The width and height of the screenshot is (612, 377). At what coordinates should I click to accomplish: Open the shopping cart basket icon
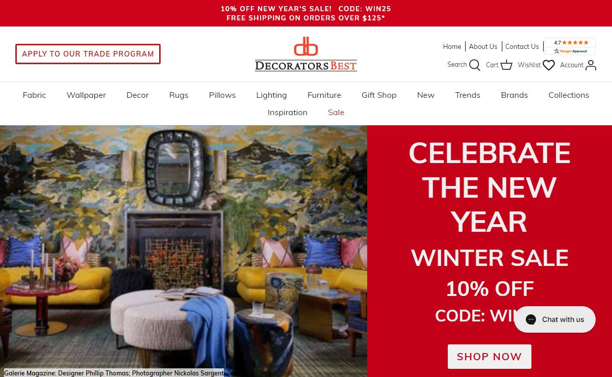pyautogui.click(x=506, y=65)
